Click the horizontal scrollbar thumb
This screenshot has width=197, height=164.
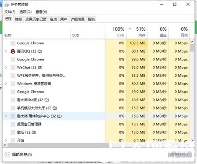coord(58,145)
